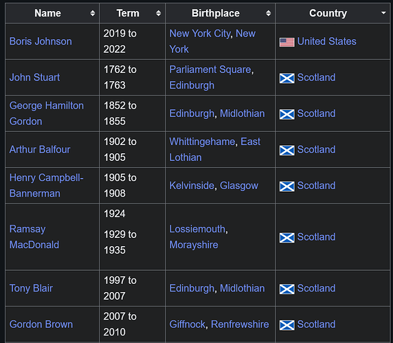This screenshot has height=343, width=393.
Task: Click the United States flag icon
Action: 287,42
